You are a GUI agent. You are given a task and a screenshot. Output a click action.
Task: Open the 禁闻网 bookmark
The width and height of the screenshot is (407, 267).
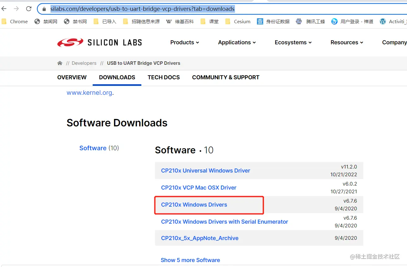46,21
